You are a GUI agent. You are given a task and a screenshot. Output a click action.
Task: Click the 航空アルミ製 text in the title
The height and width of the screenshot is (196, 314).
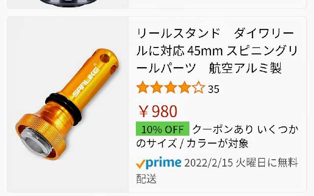click(x=245, y=68)
